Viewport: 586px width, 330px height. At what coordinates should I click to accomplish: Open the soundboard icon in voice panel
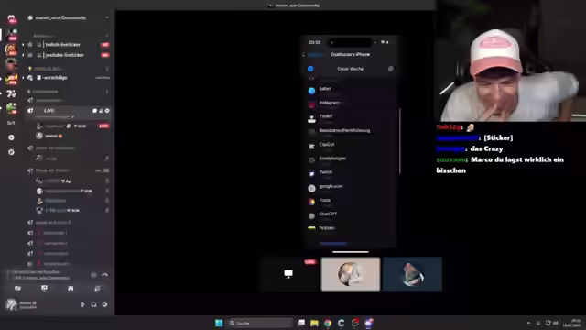(x=97, y=289)
